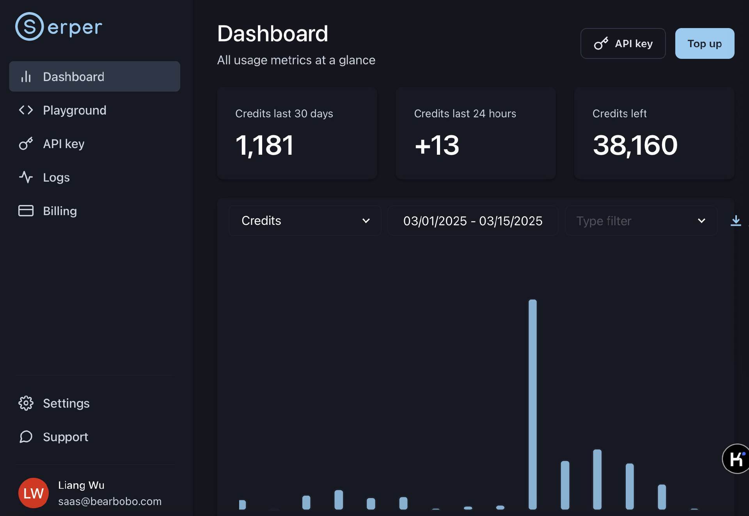Click the LW user avatar
The height and width of the screenshot is (516, 749).
coord(33,493)
